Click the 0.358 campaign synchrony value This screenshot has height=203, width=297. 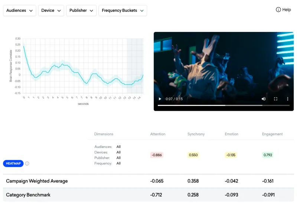tap(193, 181)
